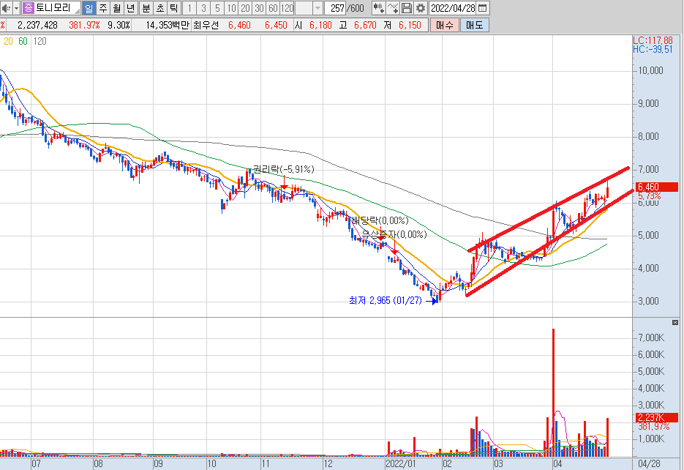Viewport: 684px width, 470px height.
Task: Click the line-chart-with-plus icon
Action: click(x=392, y=8)
